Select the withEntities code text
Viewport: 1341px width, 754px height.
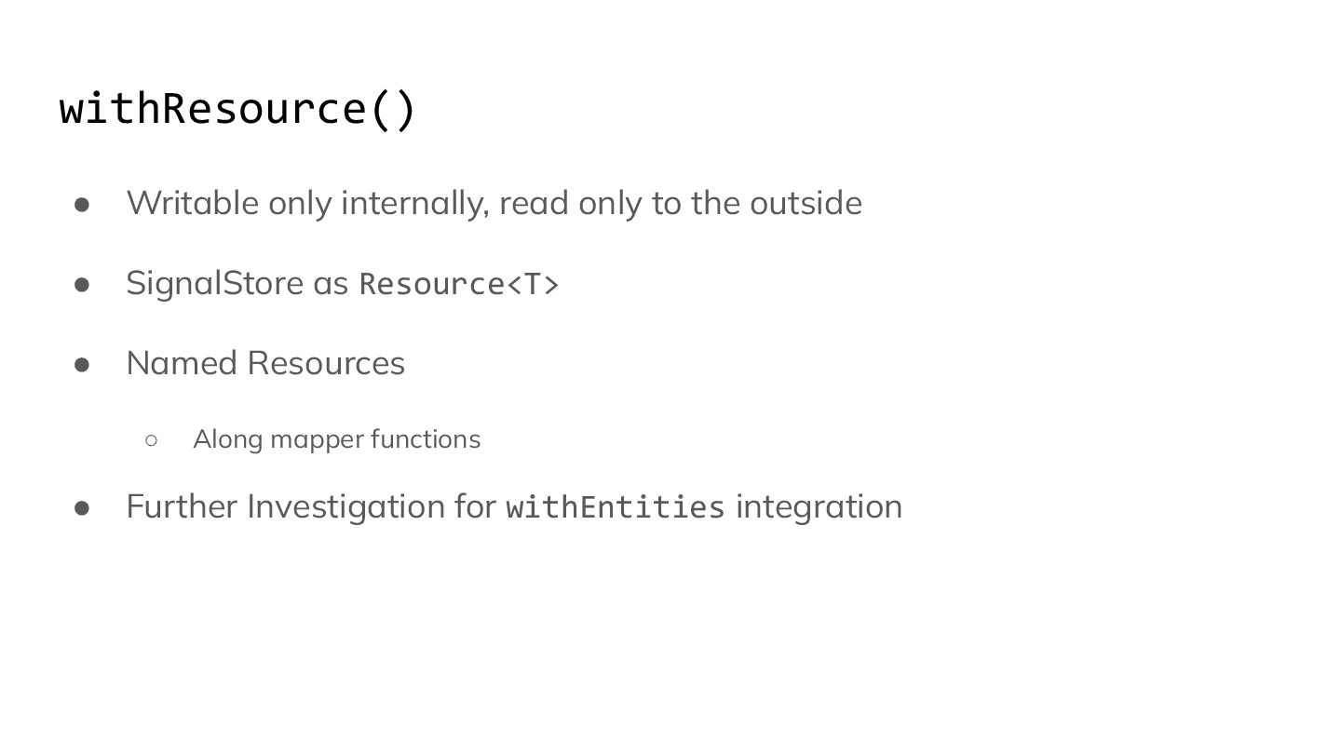(x=615, y=507)
